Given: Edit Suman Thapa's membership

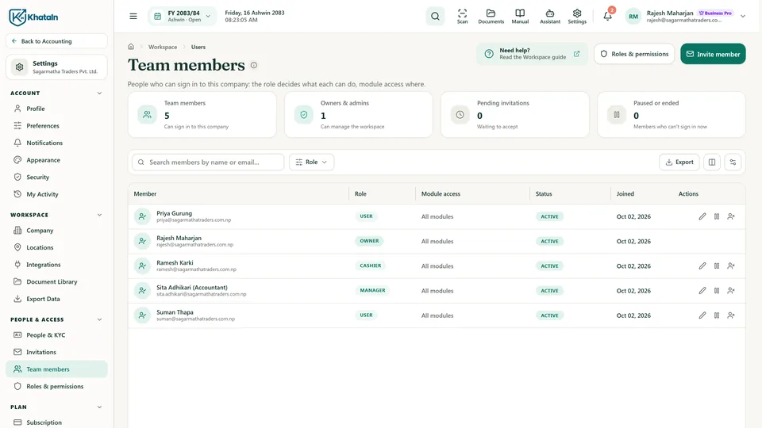Looking at the screenshot, I should [x=702, y=315].
